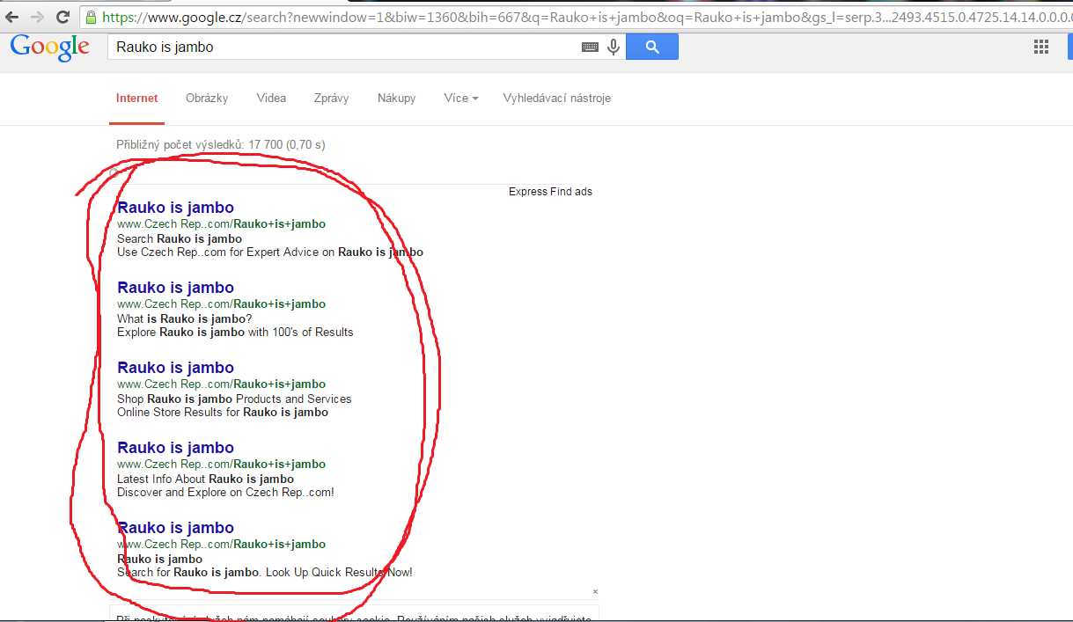1073x622 pixels.
Task: Open the Google apps grid icon
Action: click(1041, 48)
